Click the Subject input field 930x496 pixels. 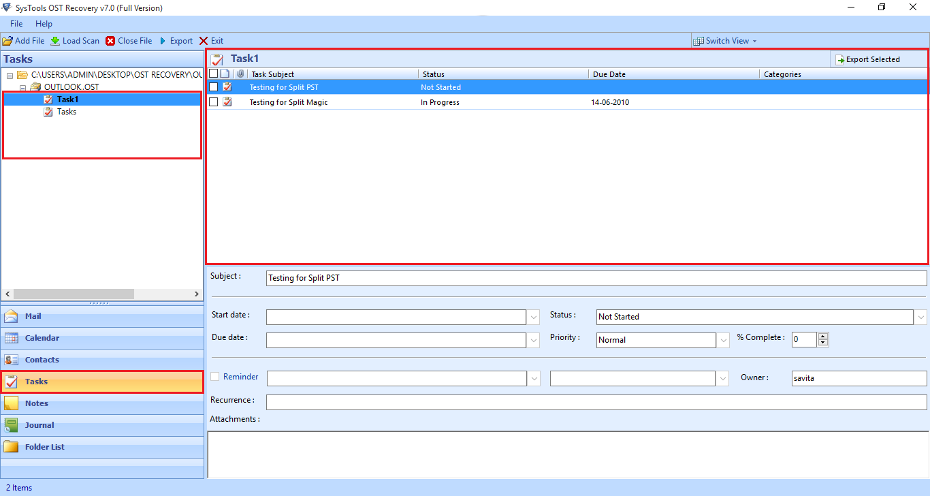[x=596, y=278]
